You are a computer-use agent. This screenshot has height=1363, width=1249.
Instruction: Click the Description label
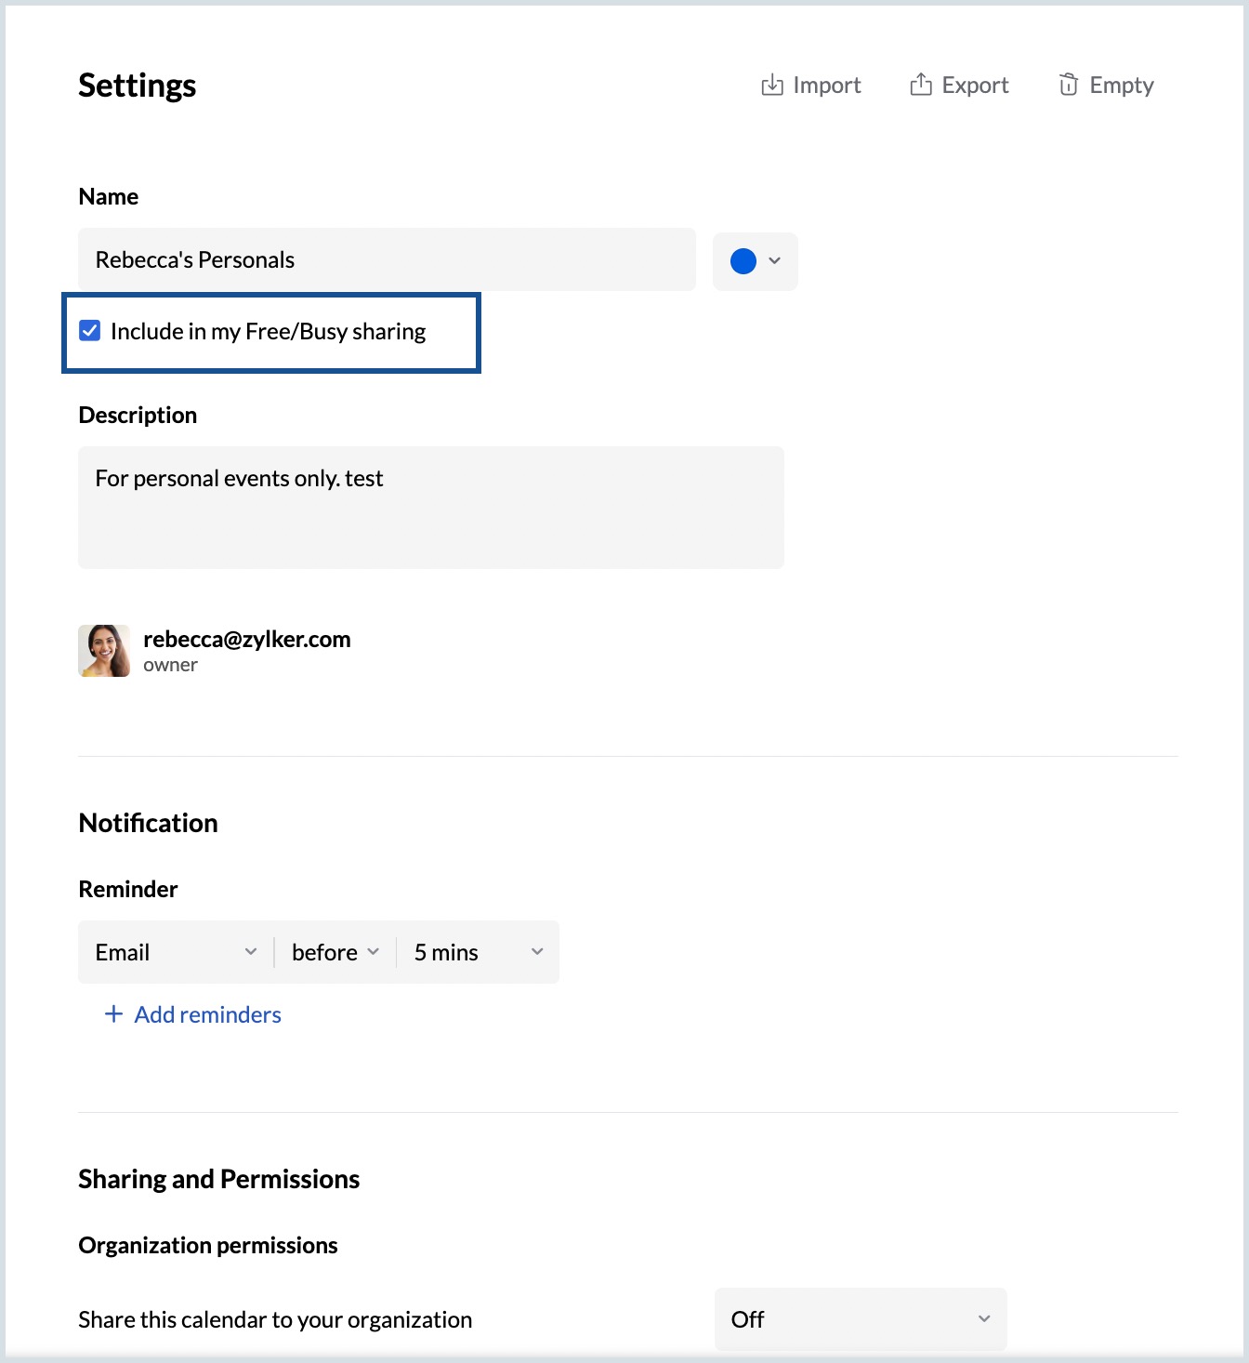(x=138, y=415)
